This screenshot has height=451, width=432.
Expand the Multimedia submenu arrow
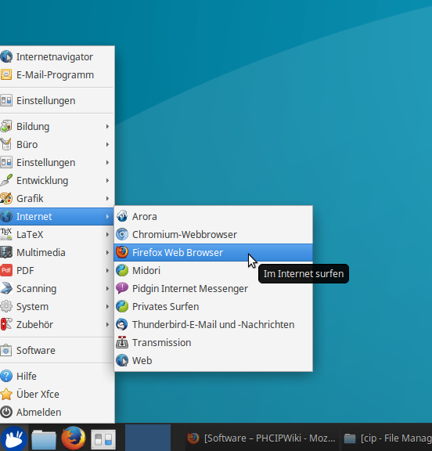[107, 253]
